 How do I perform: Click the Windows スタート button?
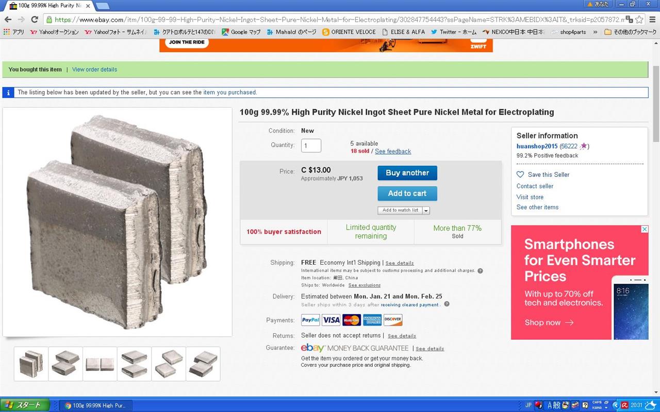(25, 405)
